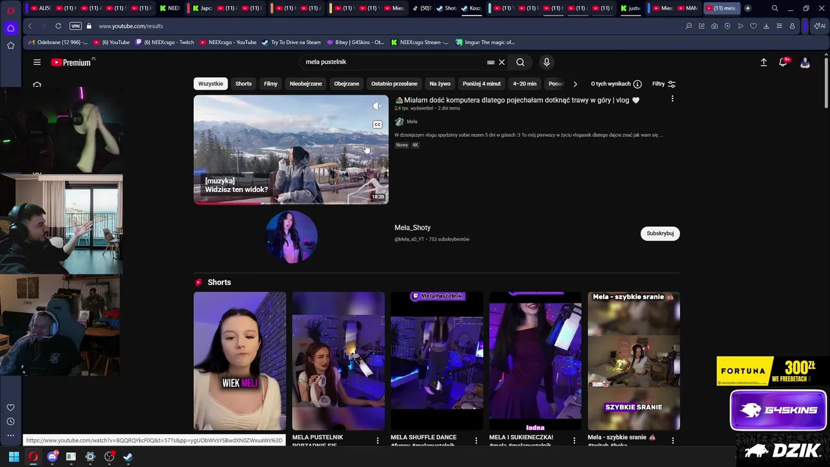Open the Mela_Shoty channel avatar
This screenshot has height=467, width=830.
(x=291, y=236)
